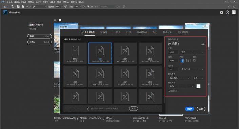Toggle the Clone Source panel icon
The height and width of the screenshot is (129, 239).
pyautogui.click(x=23, y=7)
